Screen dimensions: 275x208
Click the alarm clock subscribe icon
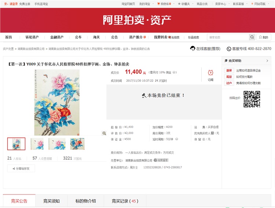[x=210, y=72]
